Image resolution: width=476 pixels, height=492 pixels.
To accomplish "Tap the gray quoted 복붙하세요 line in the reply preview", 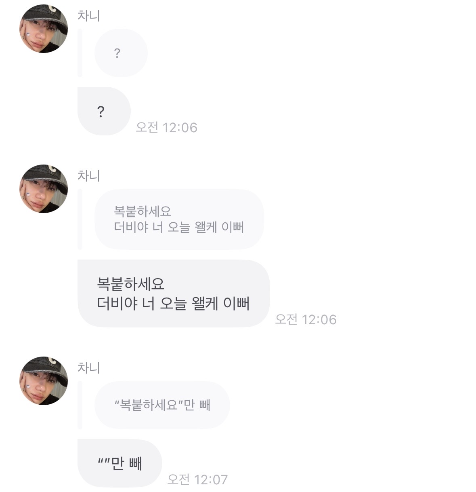I will (x=143, y=211).
